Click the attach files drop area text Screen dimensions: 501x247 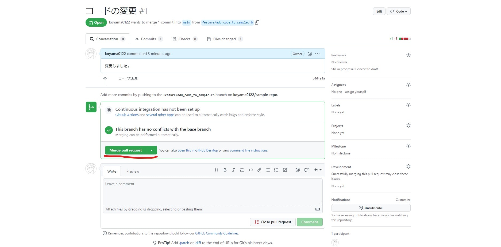click(154, 209)
